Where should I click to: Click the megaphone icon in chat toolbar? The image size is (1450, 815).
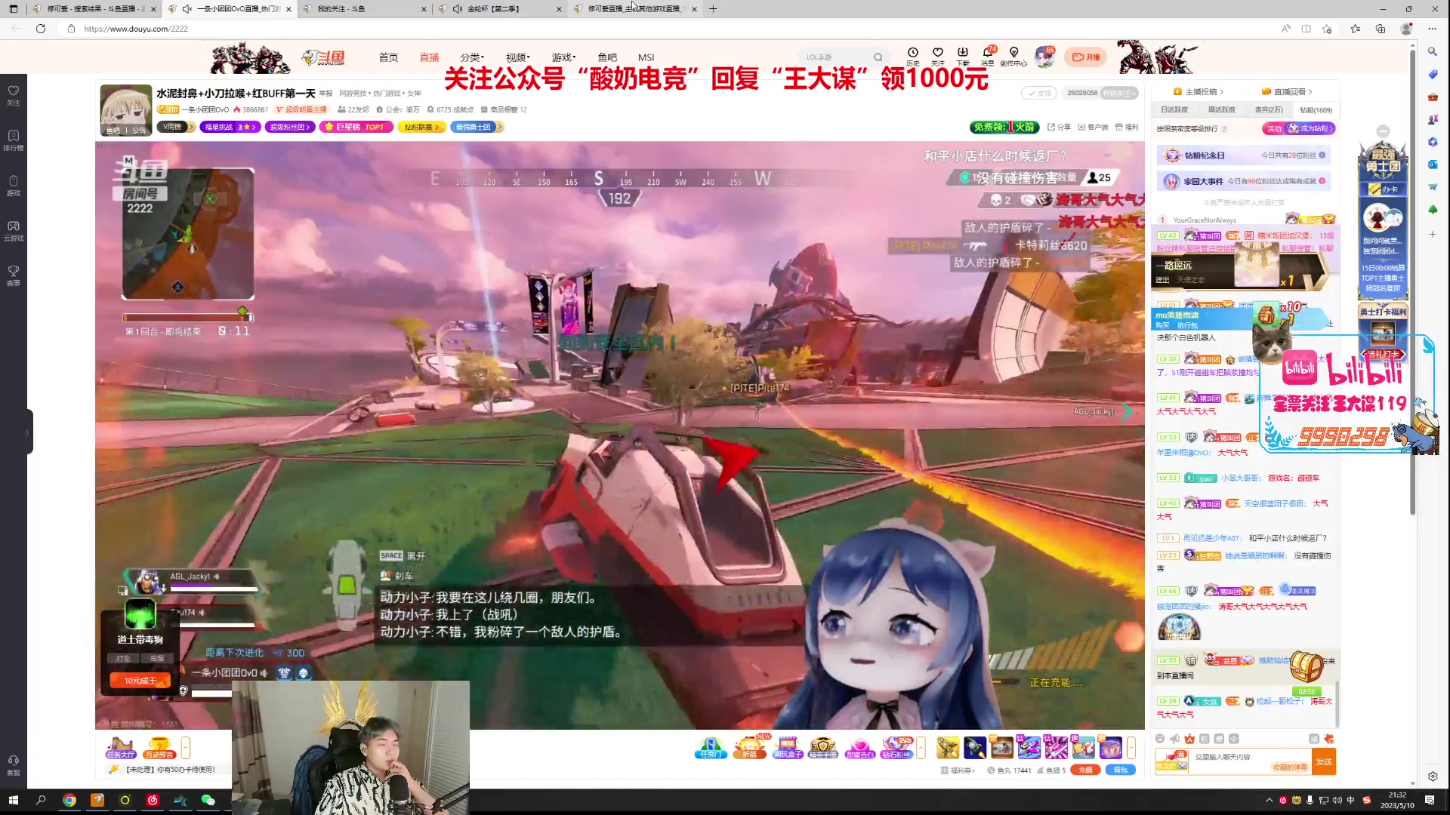[1175, 739]
